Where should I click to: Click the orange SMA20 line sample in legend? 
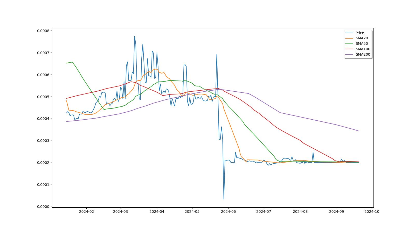349,38
